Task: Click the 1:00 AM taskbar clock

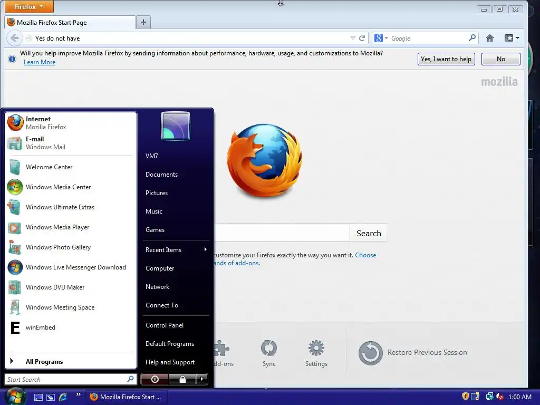Action: 519,397
